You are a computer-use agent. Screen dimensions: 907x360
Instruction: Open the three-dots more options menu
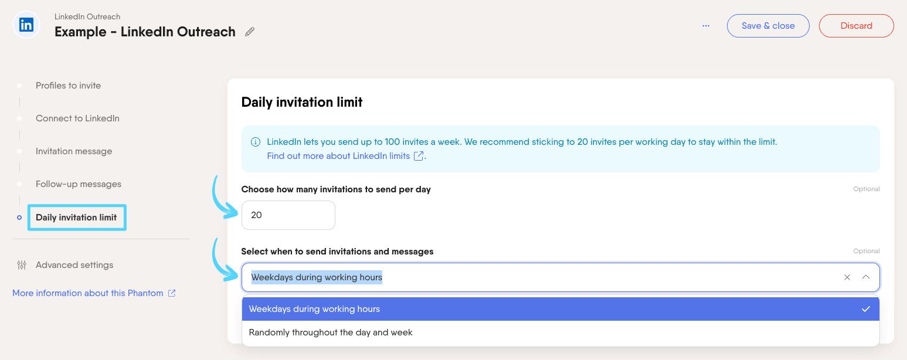click(706, 26)
